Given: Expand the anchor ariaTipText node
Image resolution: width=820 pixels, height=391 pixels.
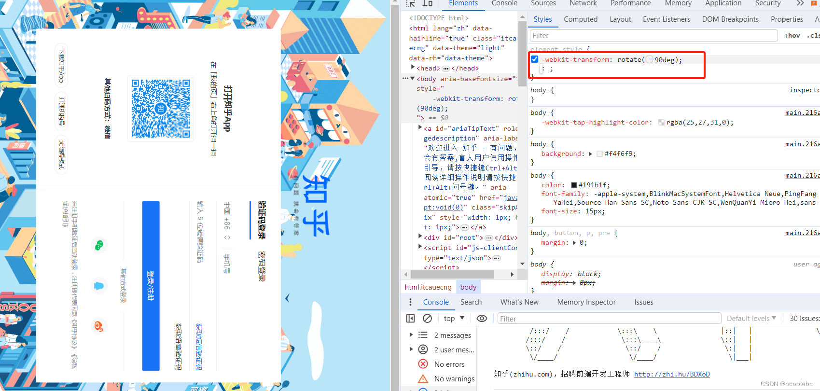Looking at the screenshot, I should pyautogui.click(x=420, y=128).
